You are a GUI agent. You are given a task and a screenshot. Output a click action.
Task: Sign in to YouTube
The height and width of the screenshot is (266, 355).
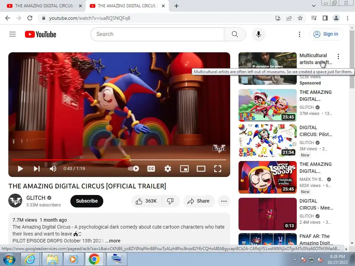[326, 34]
